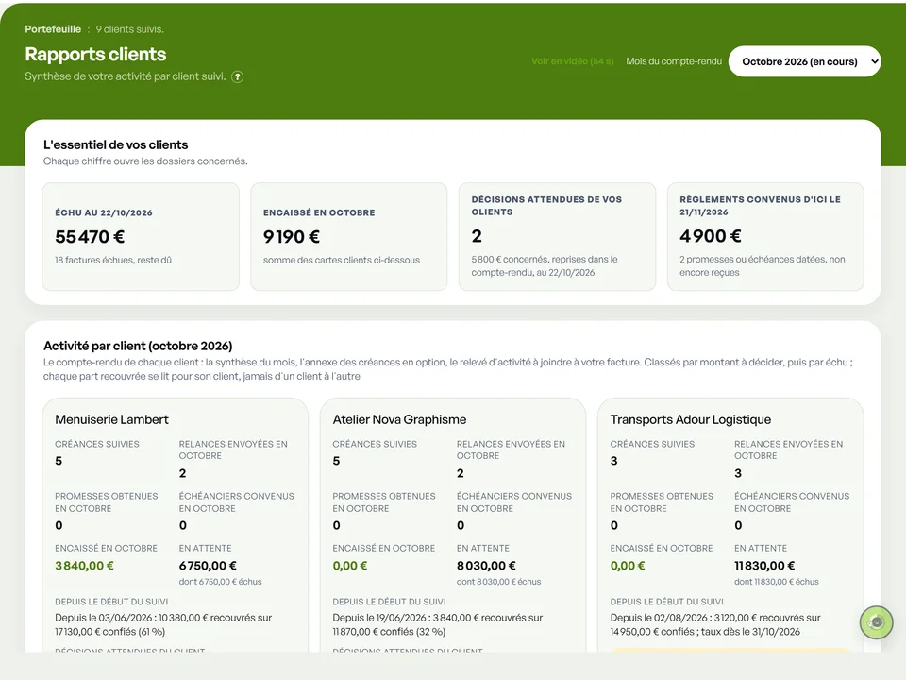Screen dimensions: 906x680
Task: Click Transports Adour relances count 3
Action: click(x=738, y=473)
